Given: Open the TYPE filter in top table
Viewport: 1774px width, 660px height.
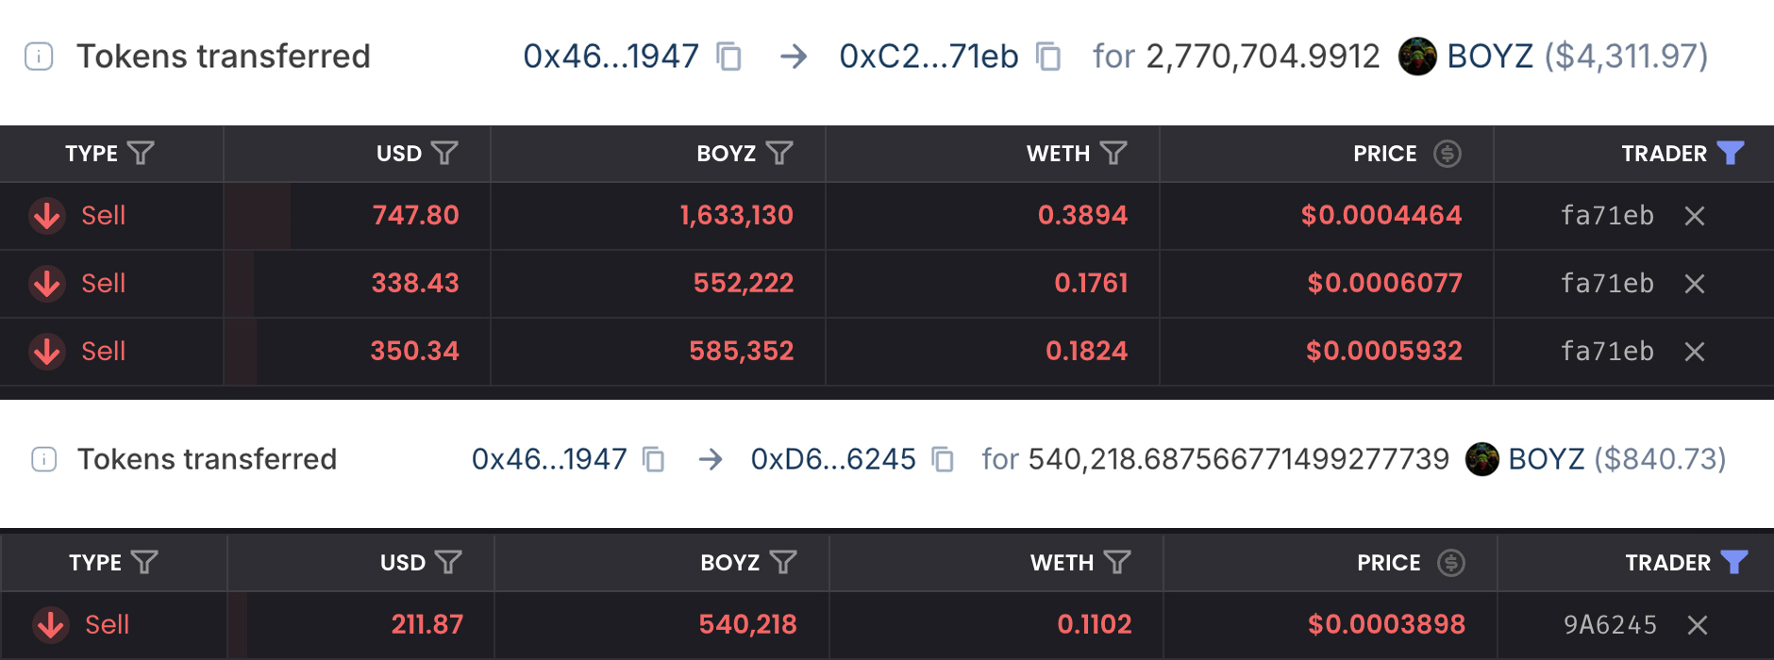Looking at the screenshot, I should [141, 153].
